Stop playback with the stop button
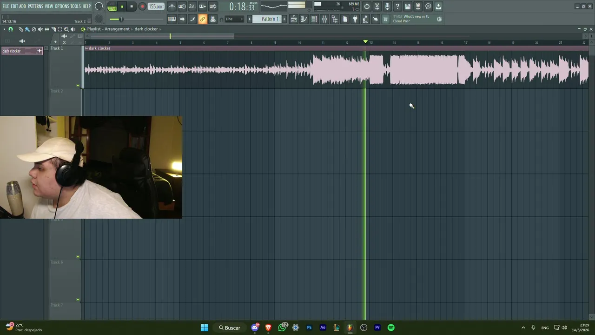 click(132, 7)
